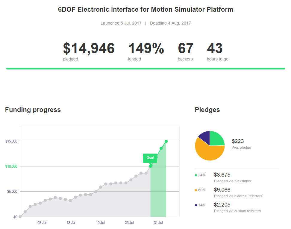This screenshot has height=229, width=291.
Task: Click the first data point at $0
Action: [x=20, y=217]
